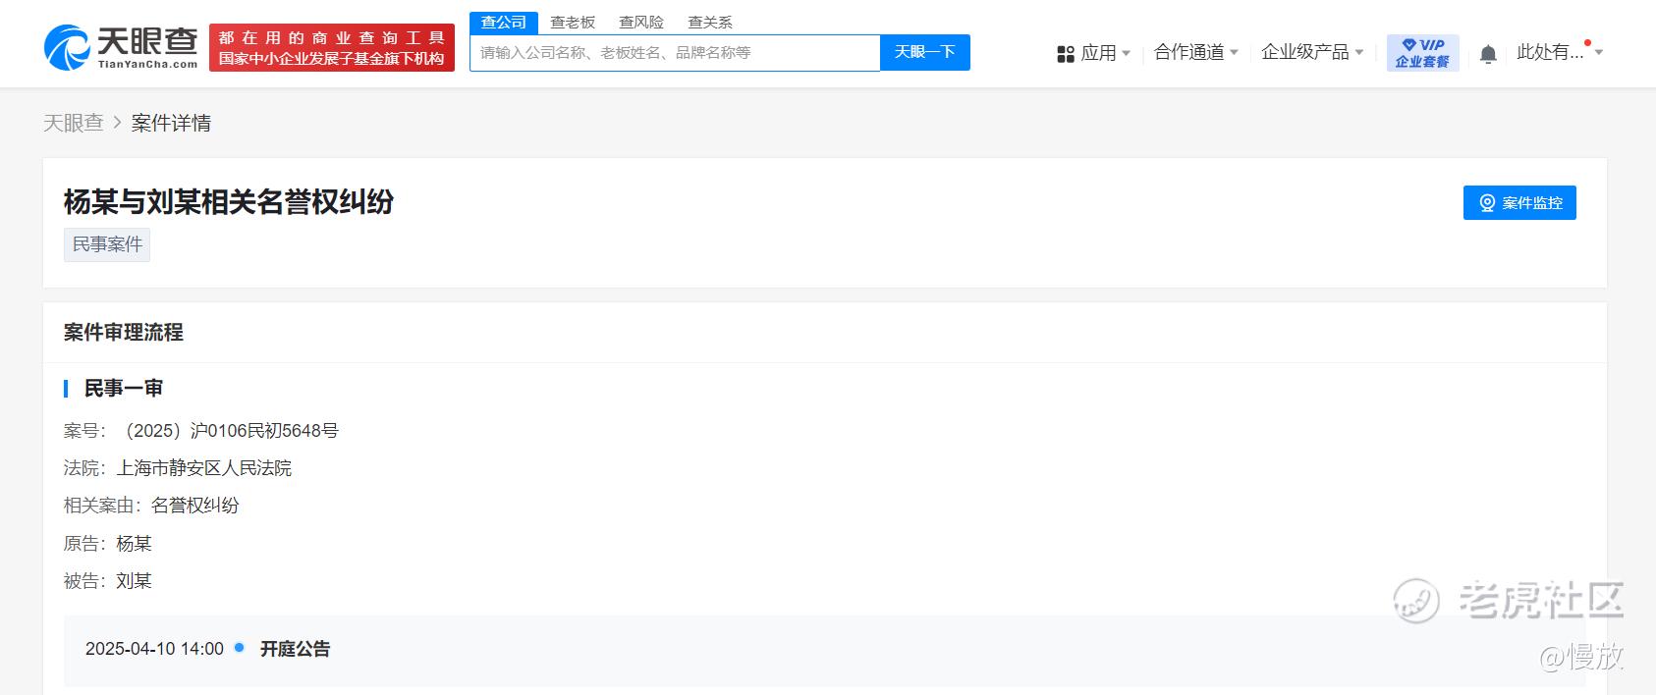This screenshot has height=695, width=1656.
Task: Open the VIP 企业套餐 badge
Action: tap(1422, 53)
